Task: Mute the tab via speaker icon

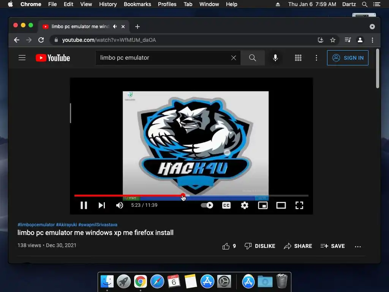Action: [x=115, y=27]
